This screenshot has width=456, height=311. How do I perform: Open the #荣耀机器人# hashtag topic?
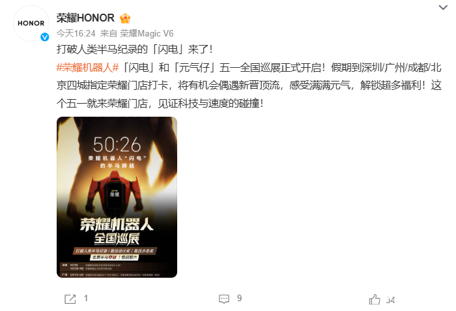pos(87,68)
